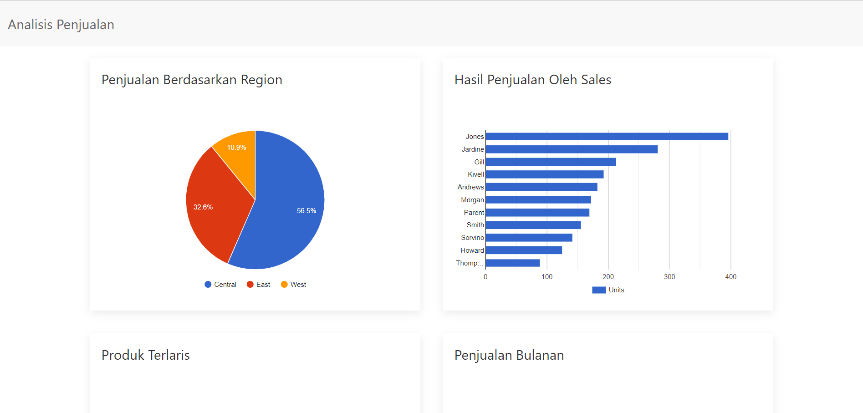
Task: Click the 200 value on horizontal axis
Action: (608, 277)
